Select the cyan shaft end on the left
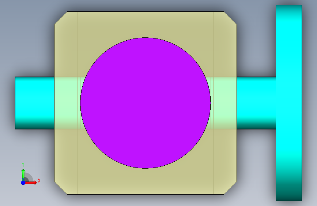The height and width of the screenshot is (206, 317). click(35, 103)
